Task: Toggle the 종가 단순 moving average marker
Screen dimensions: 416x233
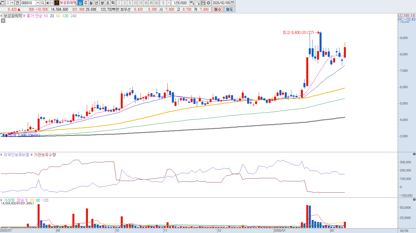Action: click(x=24, y=16)
